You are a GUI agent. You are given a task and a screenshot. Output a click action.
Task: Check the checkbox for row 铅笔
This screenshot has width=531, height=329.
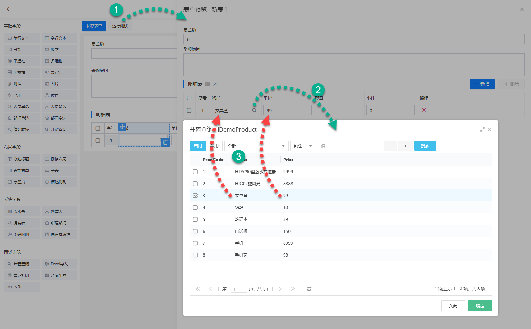tap(195, 207)
